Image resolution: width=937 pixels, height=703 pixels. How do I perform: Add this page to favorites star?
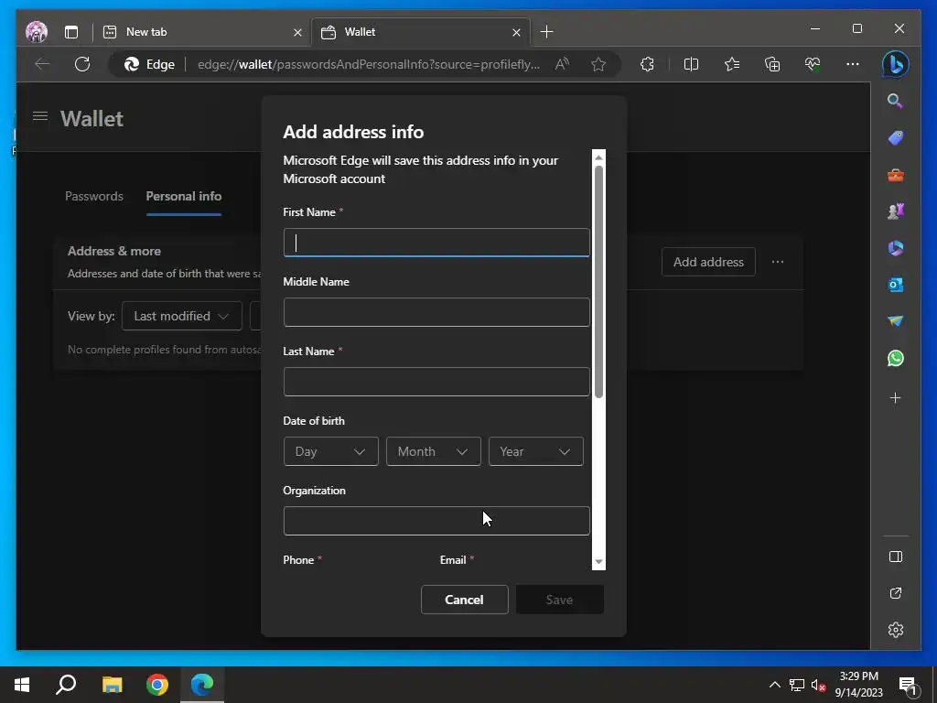[598, 64]
